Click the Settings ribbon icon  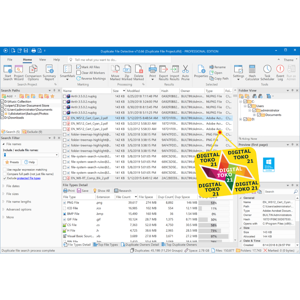[238, 69]
